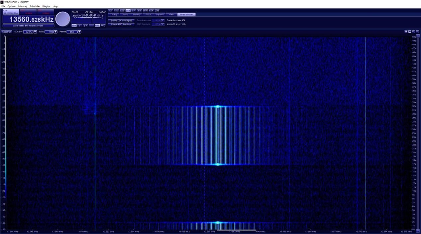This screenshot has width=421, height=234.
Task: Select CW demodulation mode
Action: click(134, 10)
